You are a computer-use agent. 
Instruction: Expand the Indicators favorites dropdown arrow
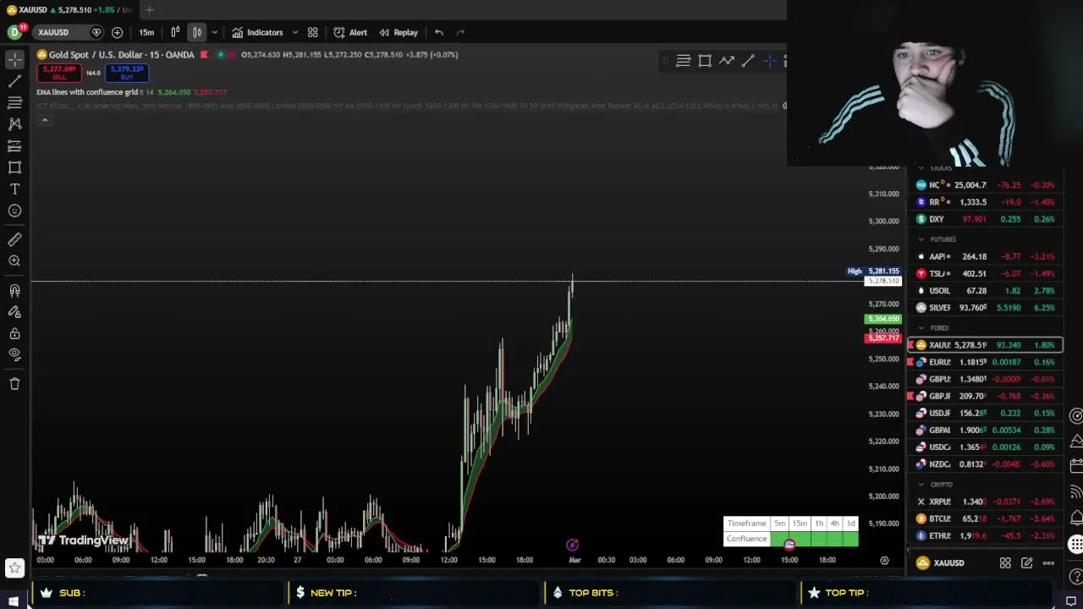coord(294,32)
